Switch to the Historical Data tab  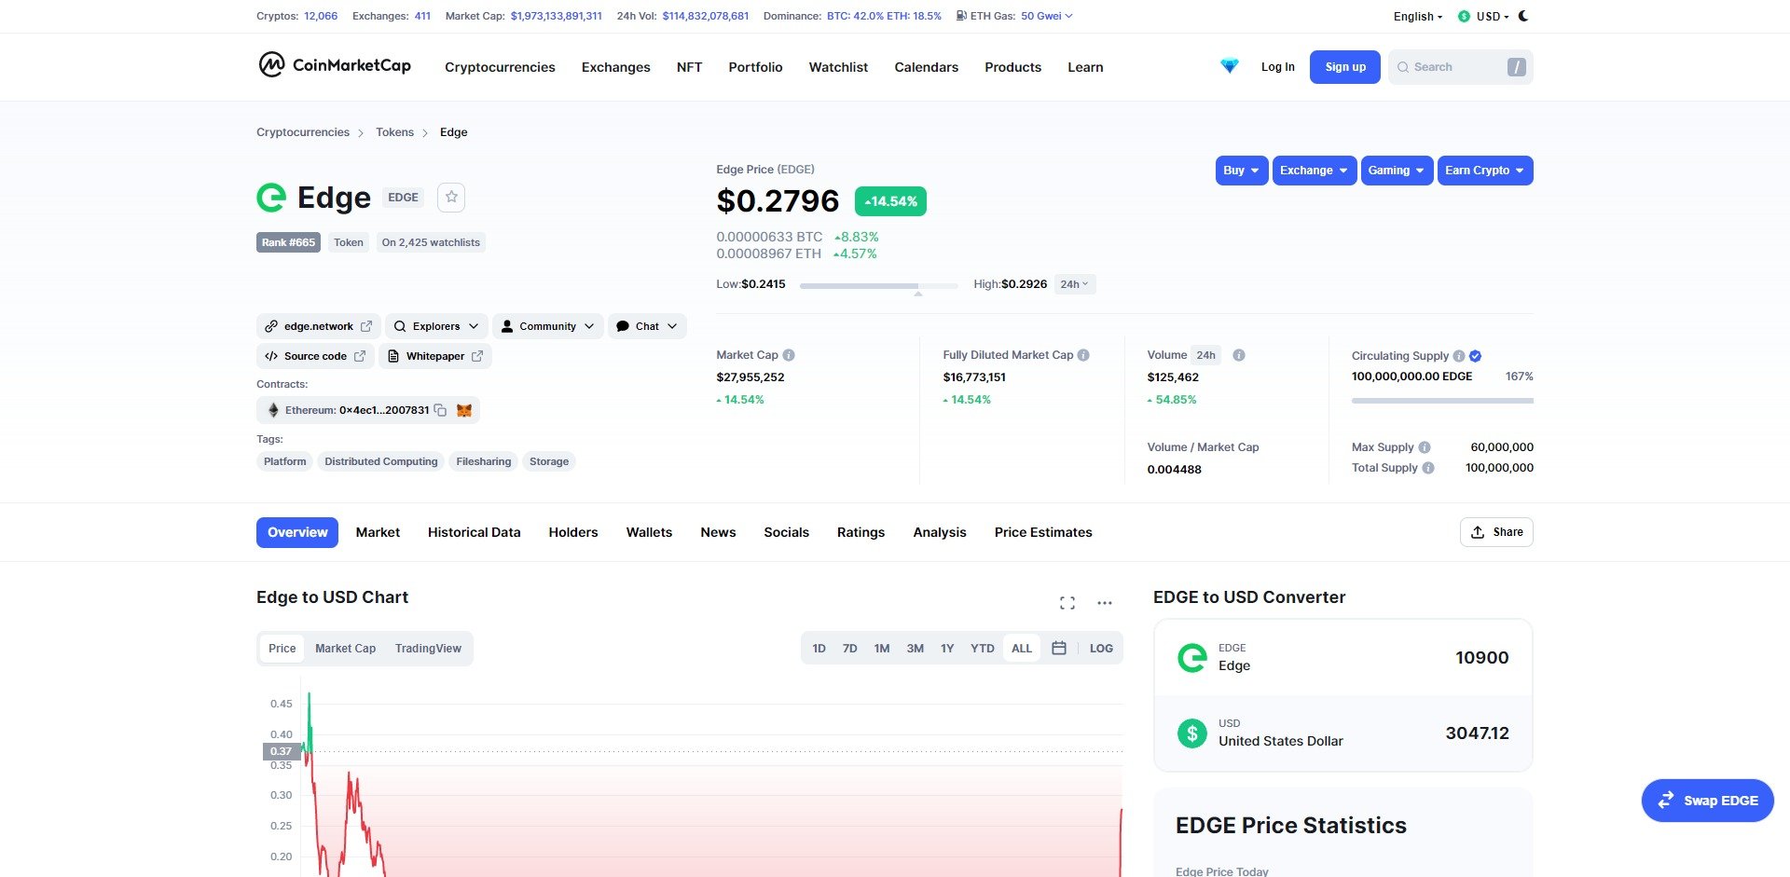[474, 532]
